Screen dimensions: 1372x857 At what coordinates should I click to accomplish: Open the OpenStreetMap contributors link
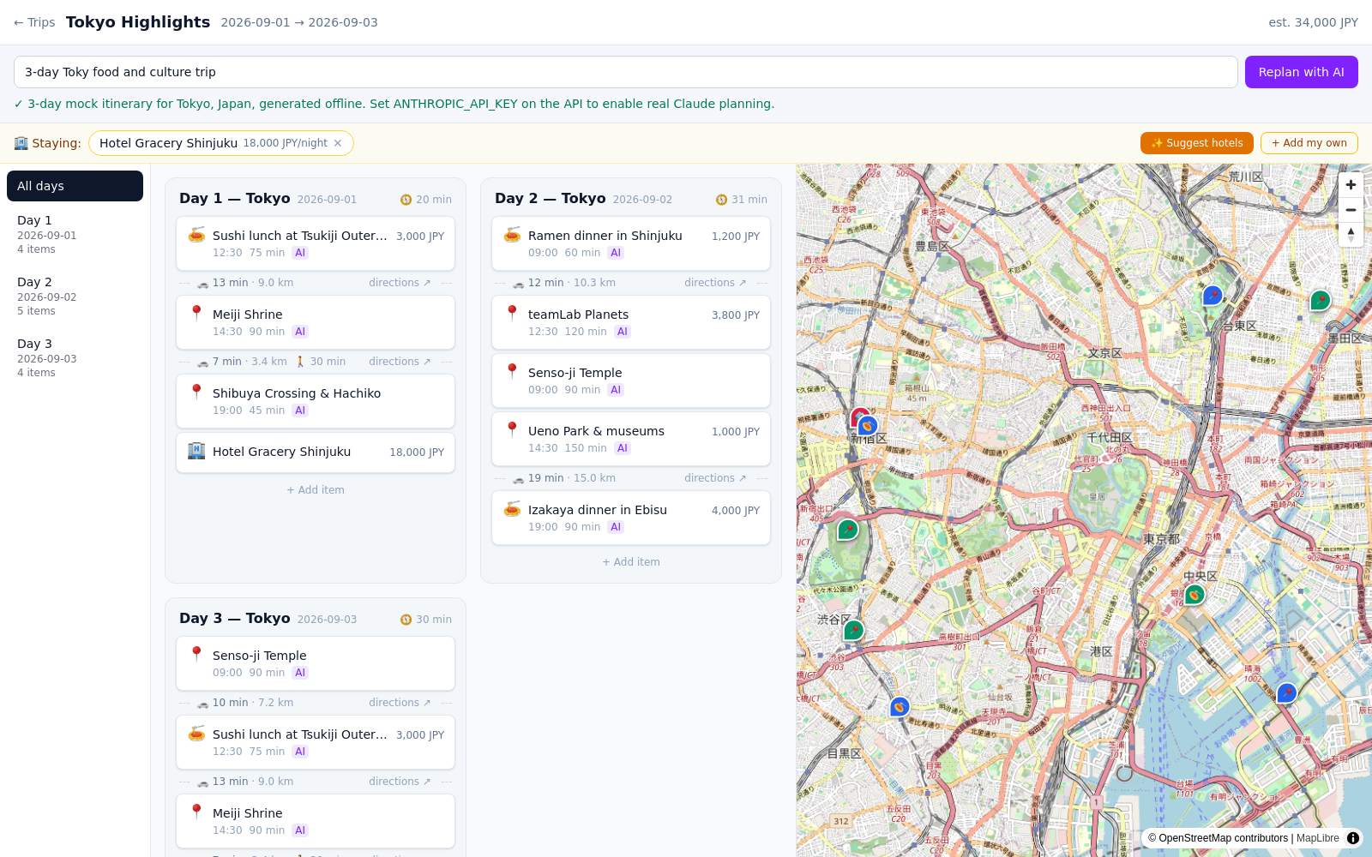coord(1223,838)
